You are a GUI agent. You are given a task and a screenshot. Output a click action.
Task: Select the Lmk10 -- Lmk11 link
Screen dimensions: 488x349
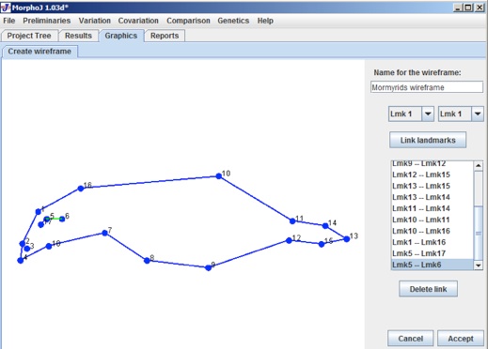433,220
